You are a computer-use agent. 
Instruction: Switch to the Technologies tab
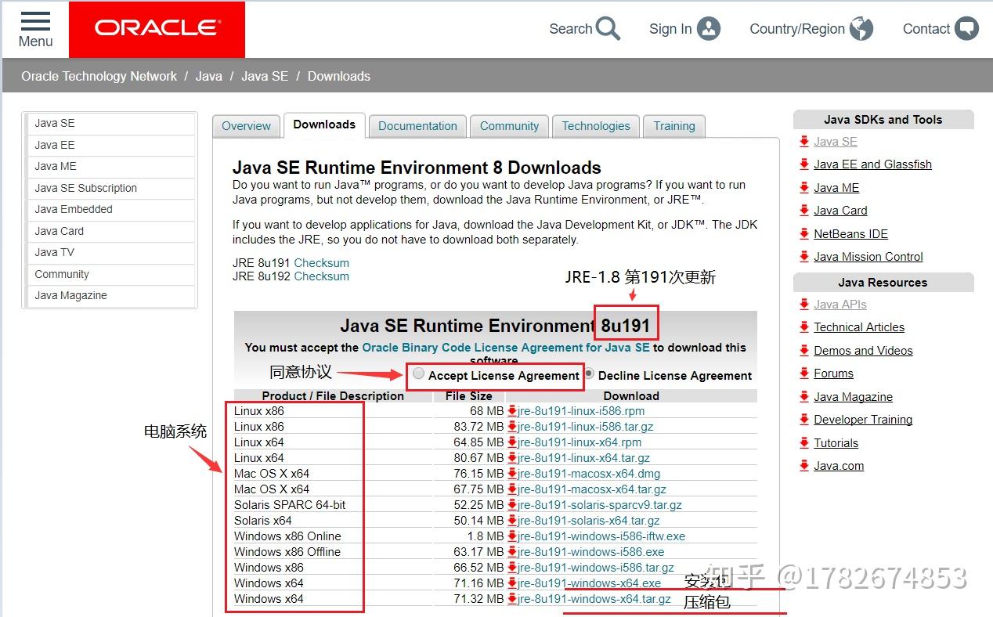pyautogui.click(x=596, y=126)
